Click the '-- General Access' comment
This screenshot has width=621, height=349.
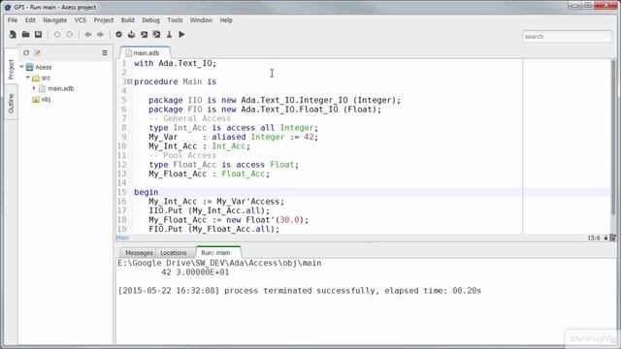tap(190, 118)
